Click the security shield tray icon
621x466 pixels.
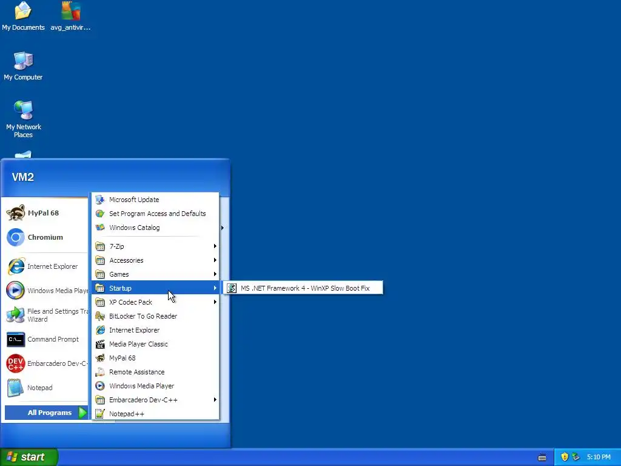[565, 457]
